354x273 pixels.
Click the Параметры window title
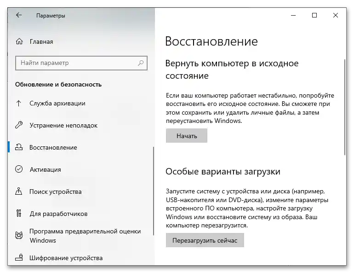pos(51,16)
